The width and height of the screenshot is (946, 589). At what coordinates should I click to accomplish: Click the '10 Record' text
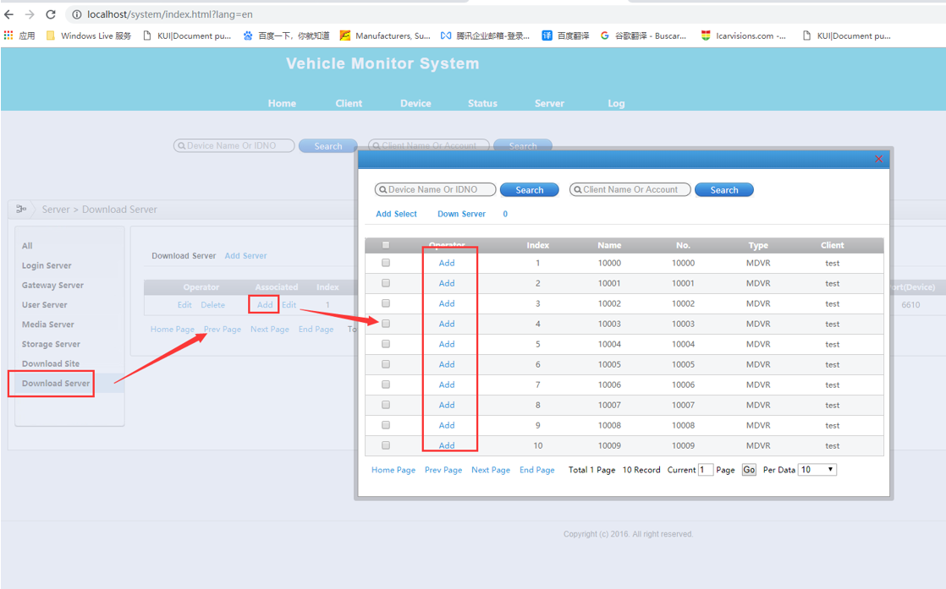[x=641, y=470]
